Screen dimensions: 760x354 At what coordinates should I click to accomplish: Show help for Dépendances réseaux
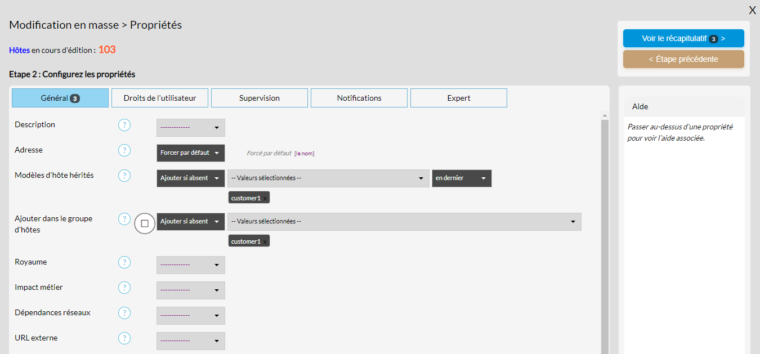[x=124, y=313]
